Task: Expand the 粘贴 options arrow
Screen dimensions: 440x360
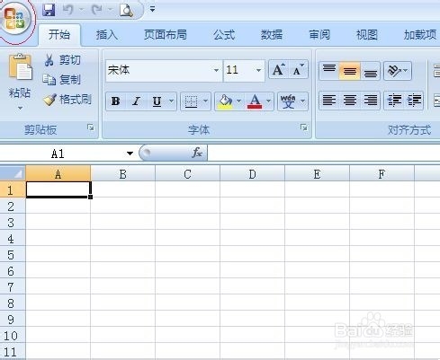Action: point(20,108)
